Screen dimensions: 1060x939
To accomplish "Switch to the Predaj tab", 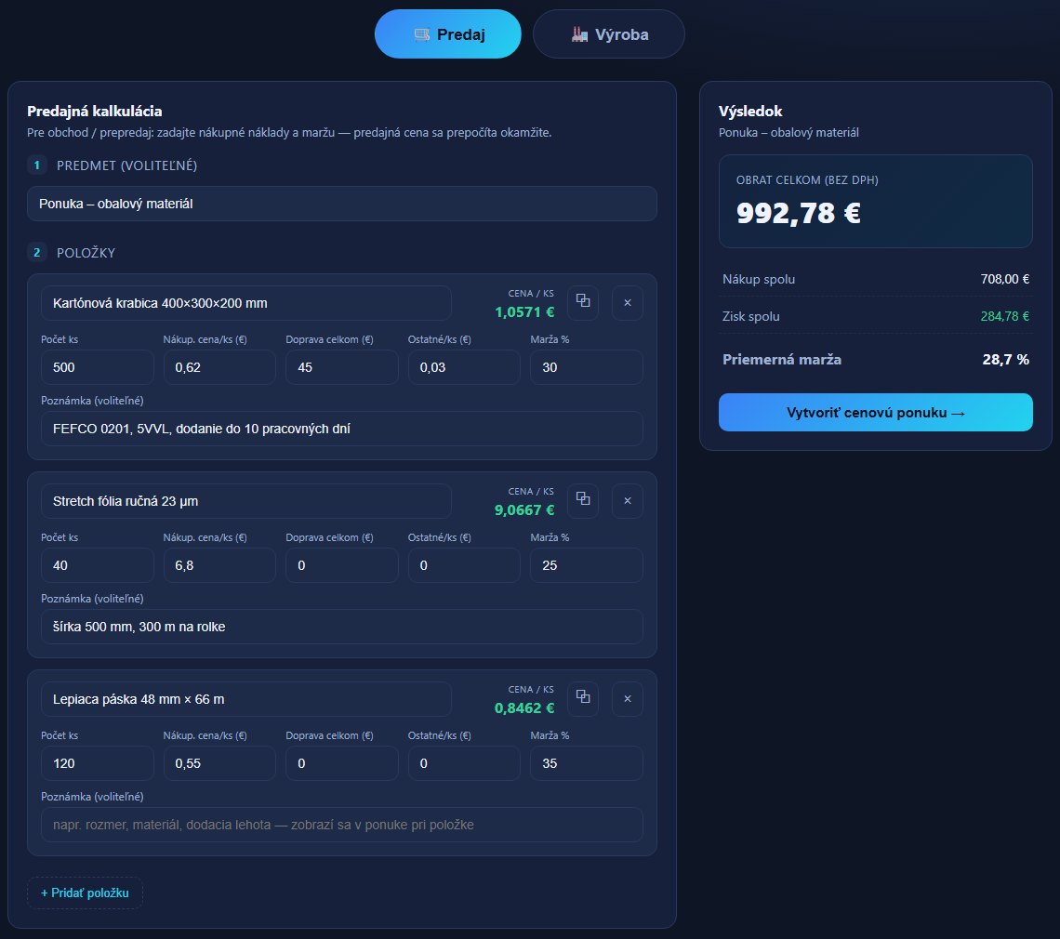I will tap(447, 34).
